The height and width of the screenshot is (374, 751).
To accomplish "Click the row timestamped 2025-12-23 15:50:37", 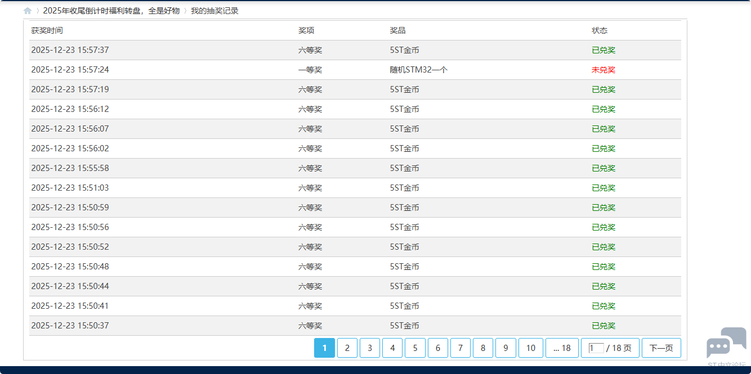I will pyautogui.click(x=69, y=325).
